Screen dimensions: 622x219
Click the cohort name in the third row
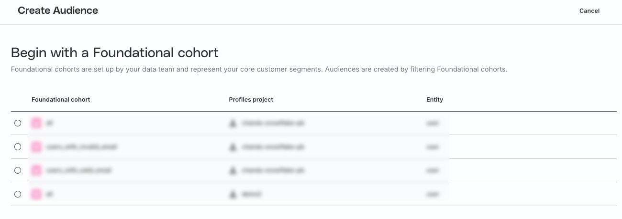coord(79,170)
